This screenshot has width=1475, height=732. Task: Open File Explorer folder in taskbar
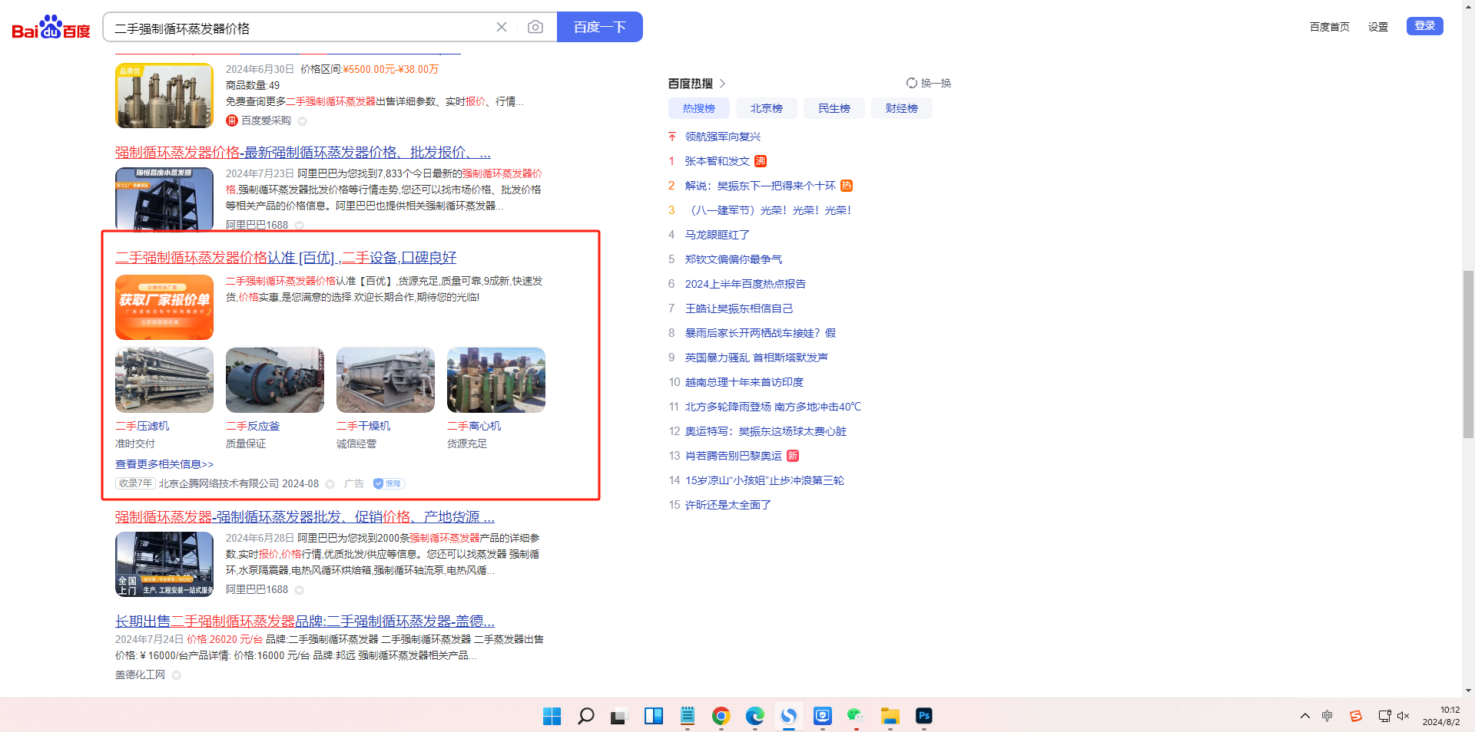pos(890,716)
